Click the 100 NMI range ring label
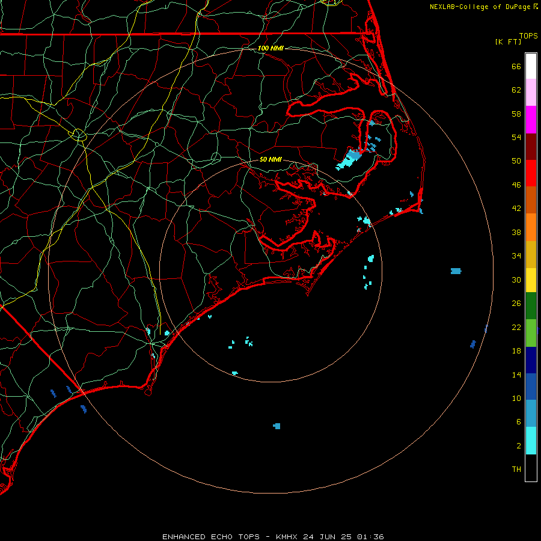 point(270,48)
